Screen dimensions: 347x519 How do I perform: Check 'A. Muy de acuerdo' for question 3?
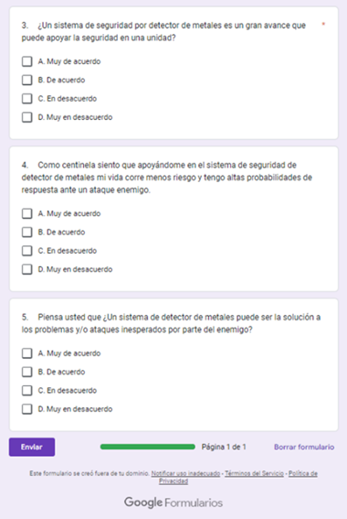click(x=27, y=61)
